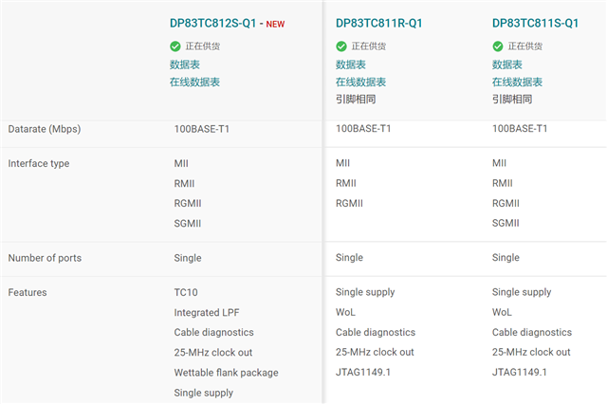This screenshot has width=607, height=404.
Task: Click green availability check icon under DP83TC812S-Q1
Action: pos(175,46)
